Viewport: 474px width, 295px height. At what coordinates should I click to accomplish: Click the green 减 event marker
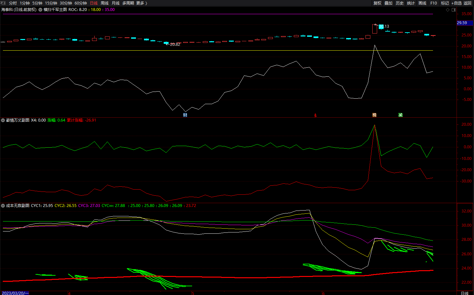[400, 115]
